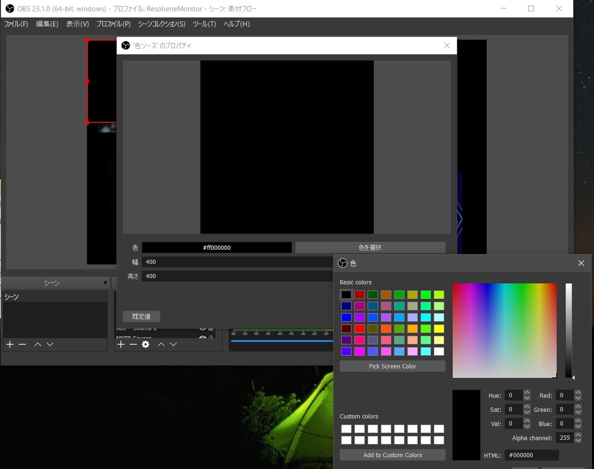Click the Red value field
This screenshot has width=594, height=469.
[x=564, y=395]
